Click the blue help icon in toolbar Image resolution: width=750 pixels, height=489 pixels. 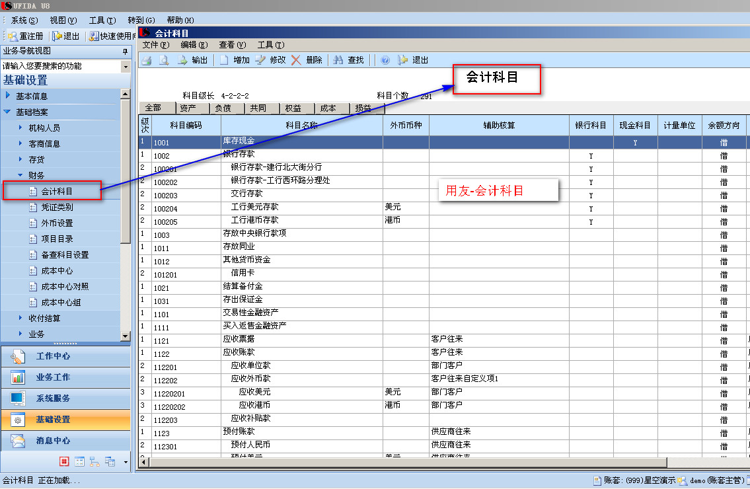[385, 60]
